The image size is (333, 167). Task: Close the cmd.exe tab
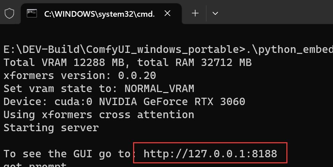click(167, 13)
